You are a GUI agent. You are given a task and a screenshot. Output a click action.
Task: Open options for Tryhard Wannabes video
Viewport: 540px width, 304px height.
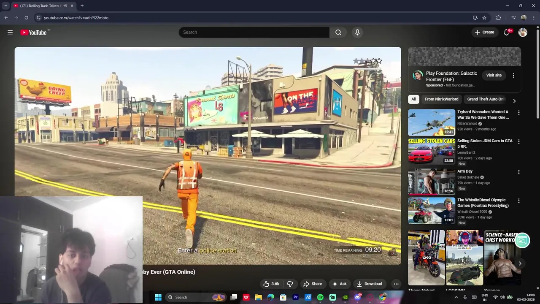pyautogui.click(x=519, y=113)
